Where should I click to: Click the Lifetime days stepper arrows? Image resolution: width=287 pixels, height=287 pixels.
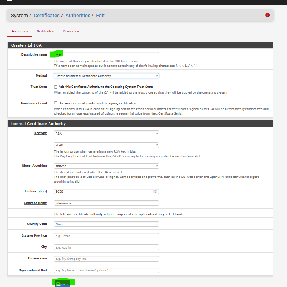[155, 191]
